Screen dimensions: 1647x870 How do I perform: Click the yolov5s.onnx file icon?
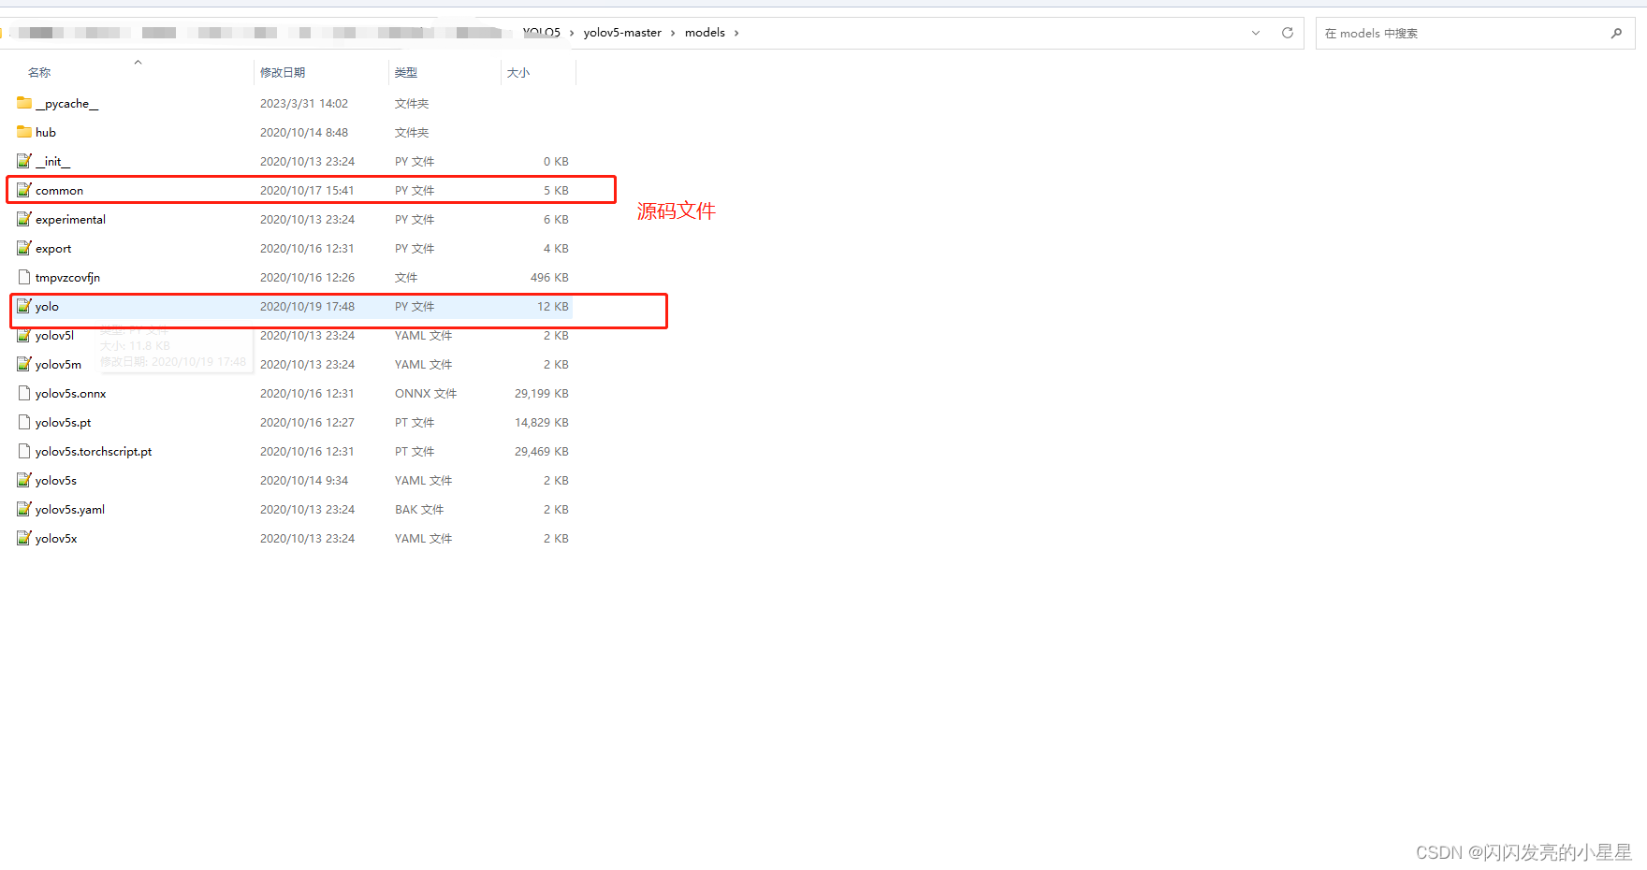tap(24, 393)
